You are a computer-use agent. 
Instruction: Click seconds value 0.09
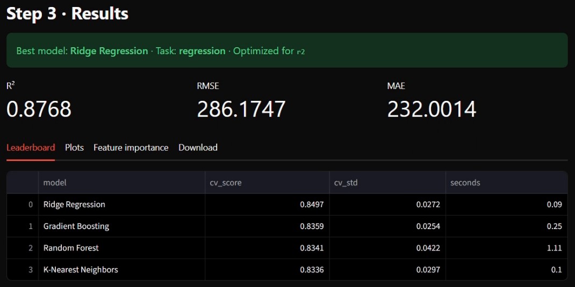(507, 204)
